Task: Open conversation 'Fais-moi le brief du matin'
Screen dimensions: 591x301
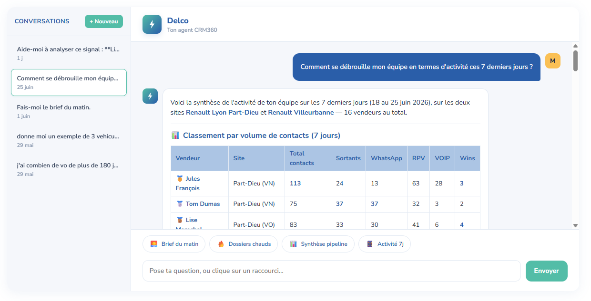Action: point(69,111)
